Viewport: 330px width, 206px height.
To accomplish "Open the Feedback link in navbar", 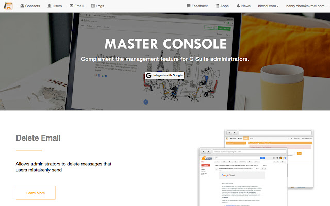I will [197, 6].
